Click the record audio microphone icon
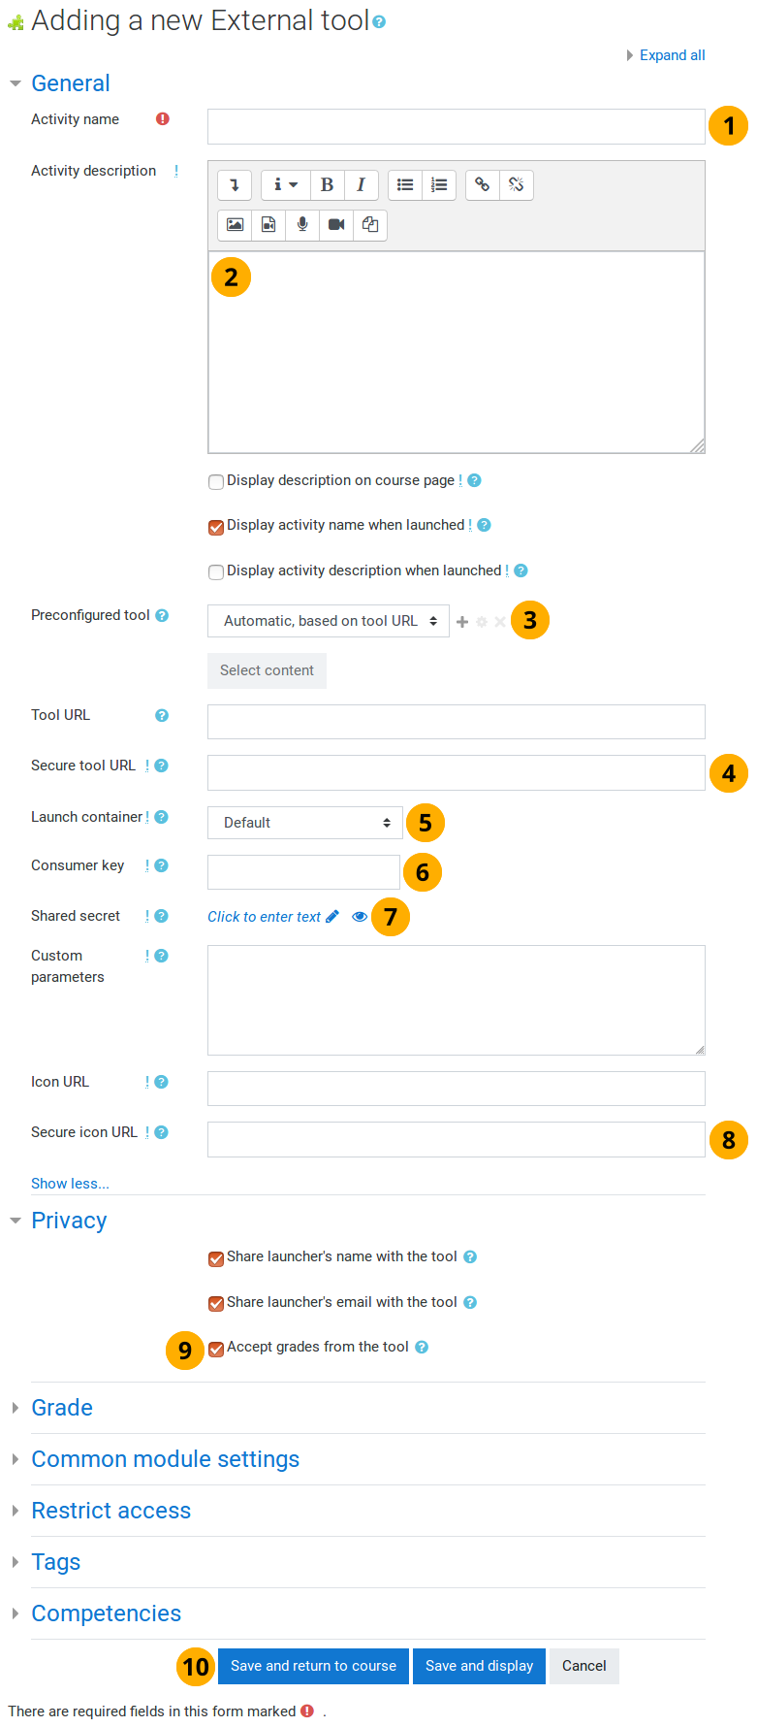The image size is (757, 1727). tap(302, 224)
